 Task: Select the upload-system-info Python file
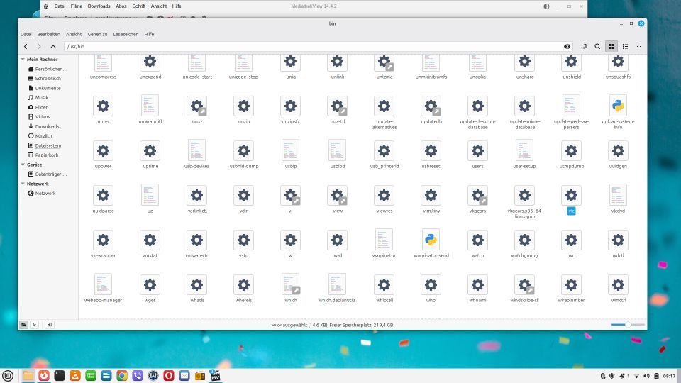[617, 109]
